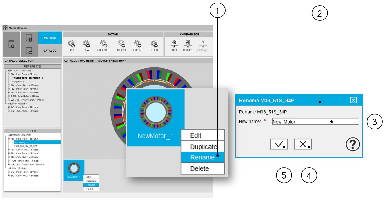Click the comparator ADD ALL icon
This screenshot has width=385, height=203.
point(188,44)
